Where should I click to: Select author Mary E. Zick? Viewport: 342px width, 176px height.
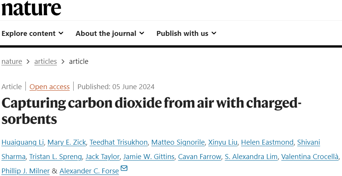tap(67, 142)
